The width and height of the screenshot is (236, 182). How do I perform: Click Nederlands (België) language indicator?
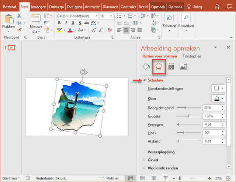[x=51, y=178]
